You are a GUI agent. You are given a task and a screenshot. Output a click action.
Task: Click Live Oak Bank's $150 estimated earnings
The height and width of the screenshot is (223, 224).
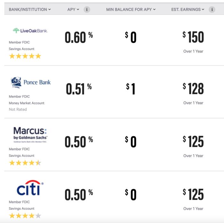click(x=193, y=37)
